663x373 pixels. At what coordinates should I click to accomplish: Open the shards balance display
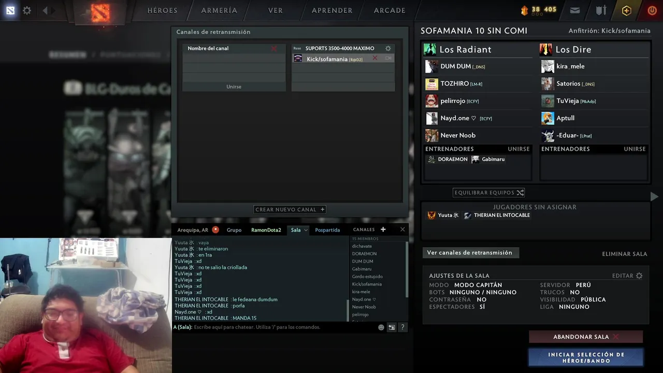539,10
